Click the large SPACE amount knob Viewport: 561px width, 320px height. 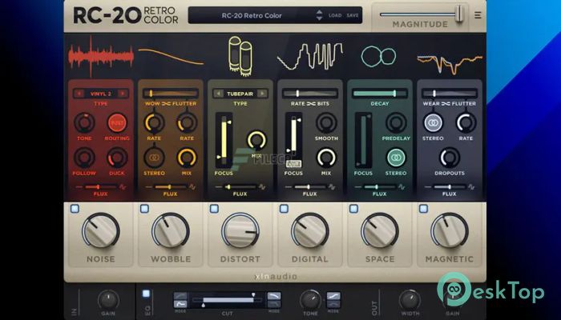pos(380,230)
